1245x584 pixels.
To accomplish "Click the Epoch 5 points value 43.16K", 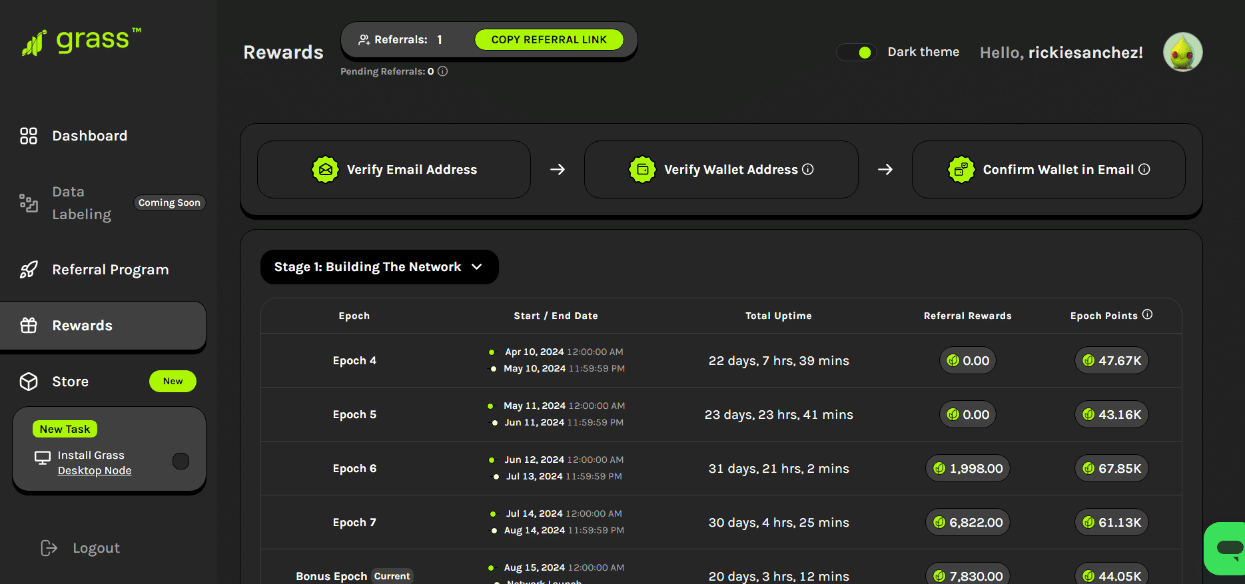I will click(1112, 414).
